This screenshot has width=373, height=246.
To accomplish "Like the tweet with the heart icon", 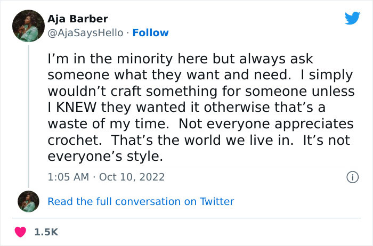I will point(21,232).
